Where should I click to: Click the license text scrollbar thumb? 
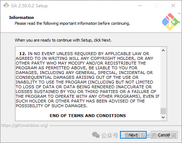coord(163,111)
